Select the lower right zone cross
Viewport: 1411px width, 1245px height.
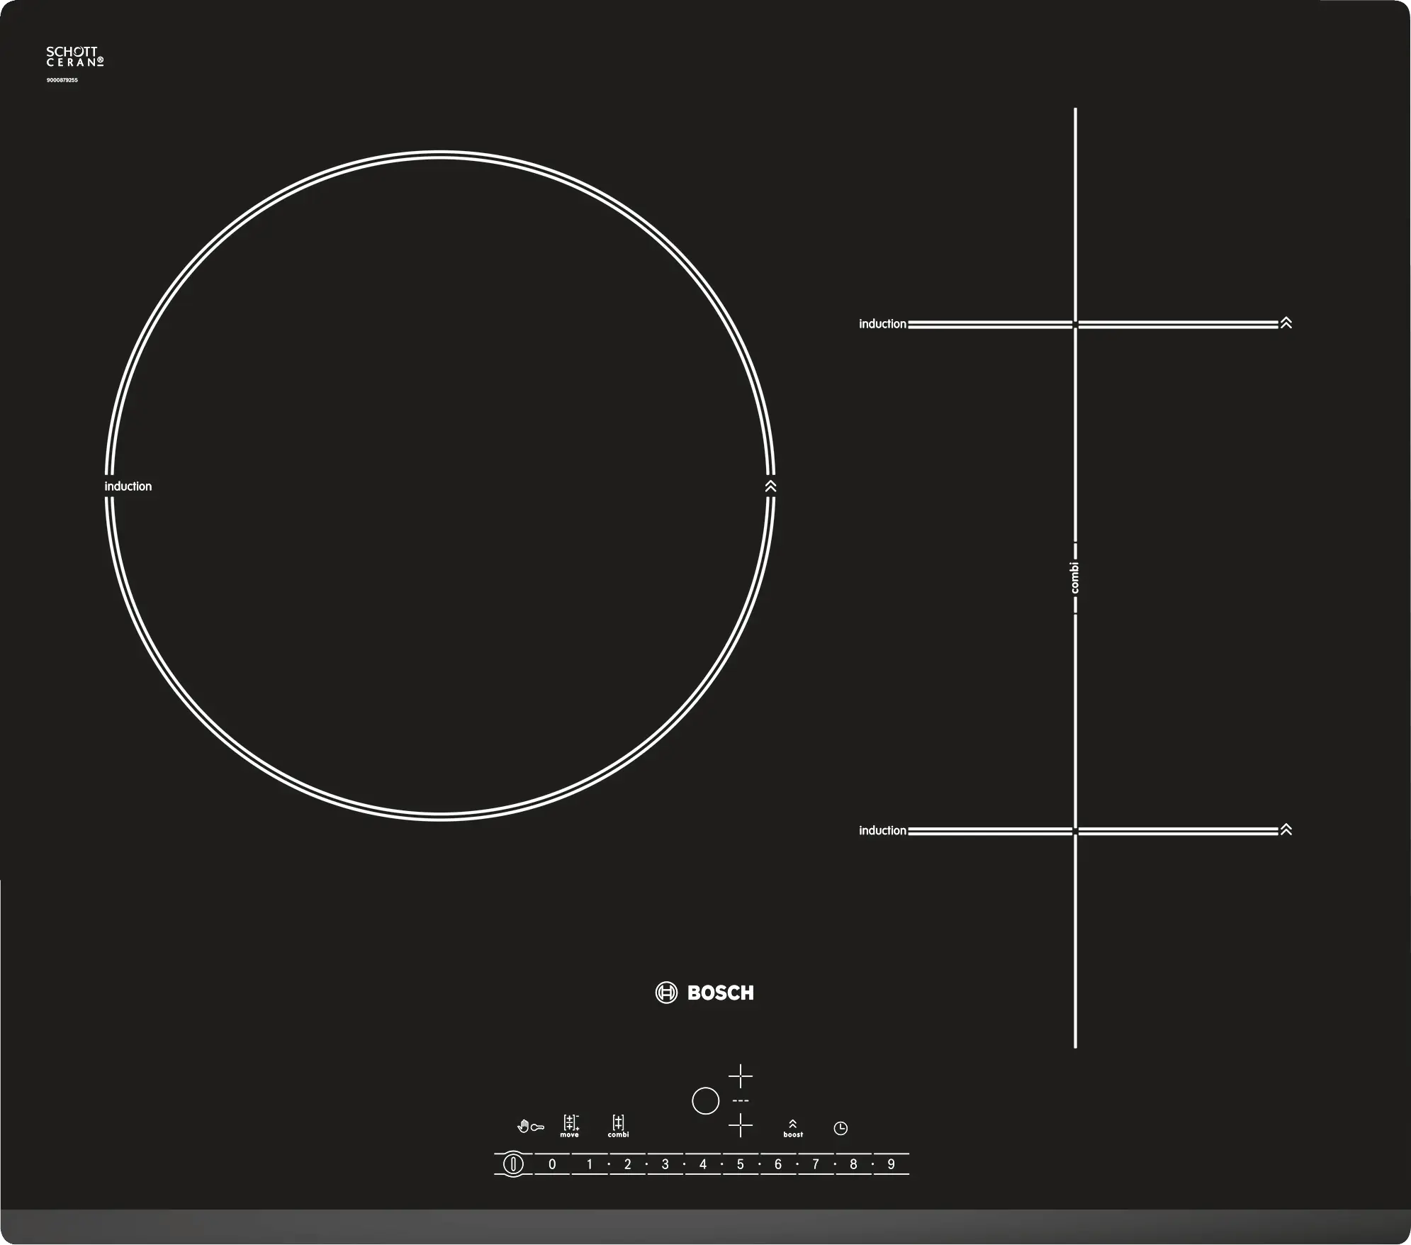(741, 1125)
